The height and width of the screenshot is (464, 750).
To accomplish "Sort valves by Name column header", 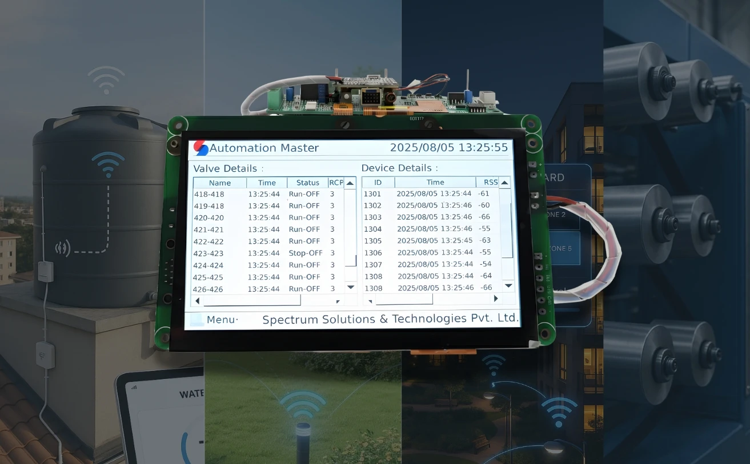I will (x=220, y=183).
